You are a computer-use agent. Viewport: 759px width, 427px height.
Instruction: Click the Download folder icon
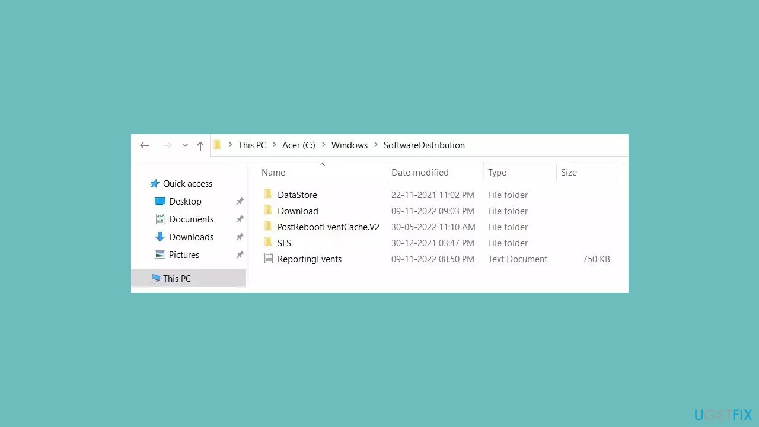pos(268,211)
